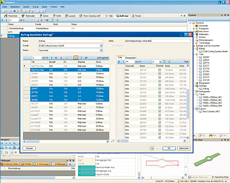
Task: Open the Status dropdown showing Verwendet
Action: (101, 50)
